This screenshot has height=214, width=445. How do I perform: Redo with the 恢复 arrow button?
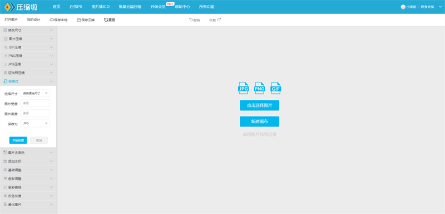215,20
